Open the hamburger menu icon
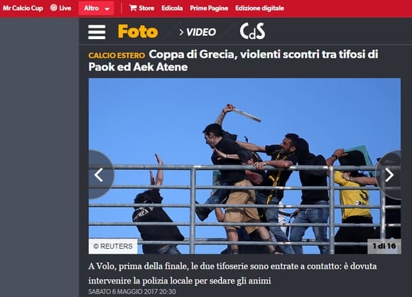Screen dimensions: 412x297 97,32
